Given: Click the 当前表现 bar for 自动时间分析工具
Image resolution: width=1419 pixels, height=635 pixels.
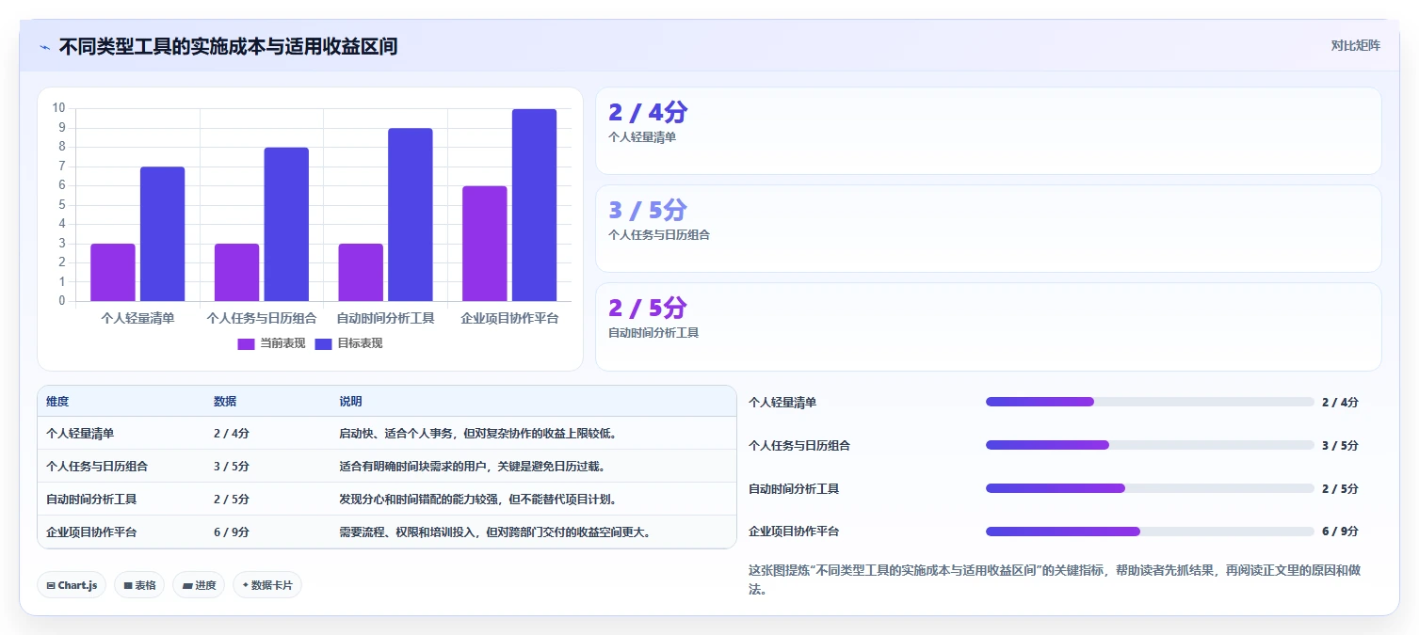Looking at the screenshot, I should click(x=361, y=273).
